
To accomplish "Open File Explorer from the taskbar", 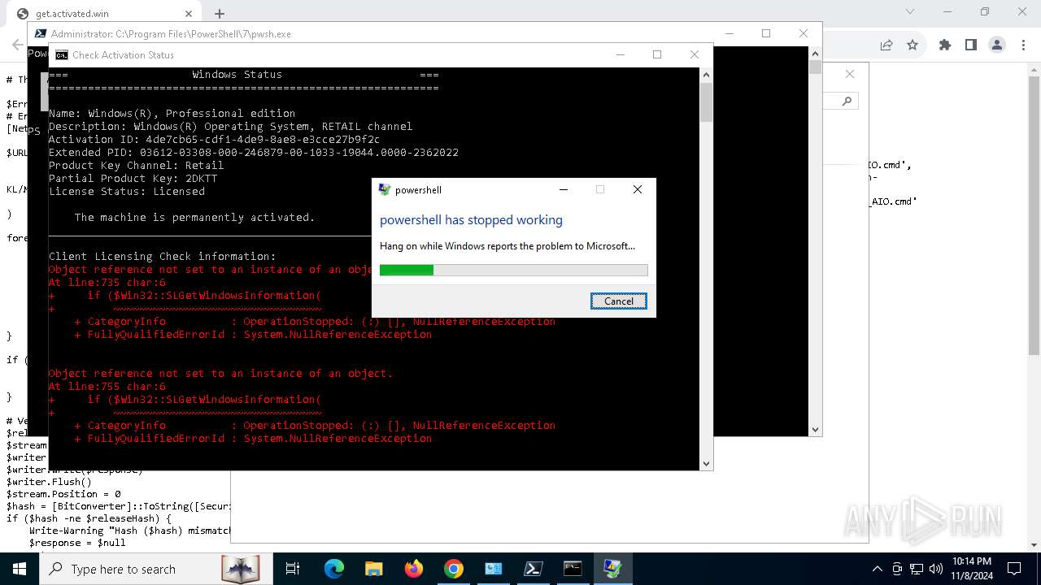I will click(x=373, y=569).
